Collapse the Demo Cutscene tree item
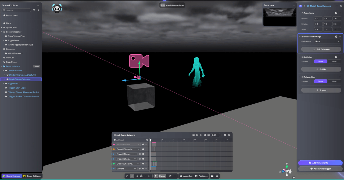This screenshot has width=344, height=180. coord(2,70)
